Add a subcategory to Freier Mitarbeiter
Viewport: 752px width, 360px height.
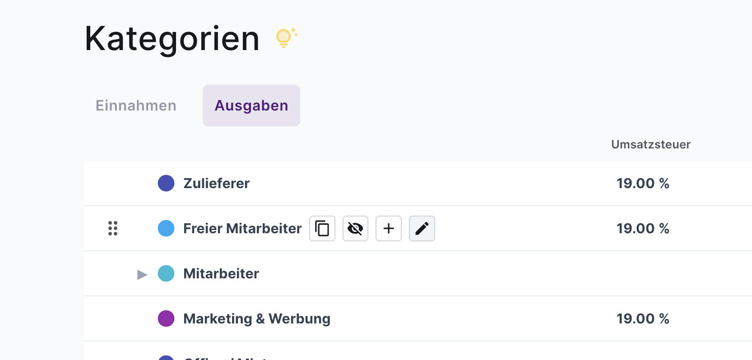tap(389, 228)
